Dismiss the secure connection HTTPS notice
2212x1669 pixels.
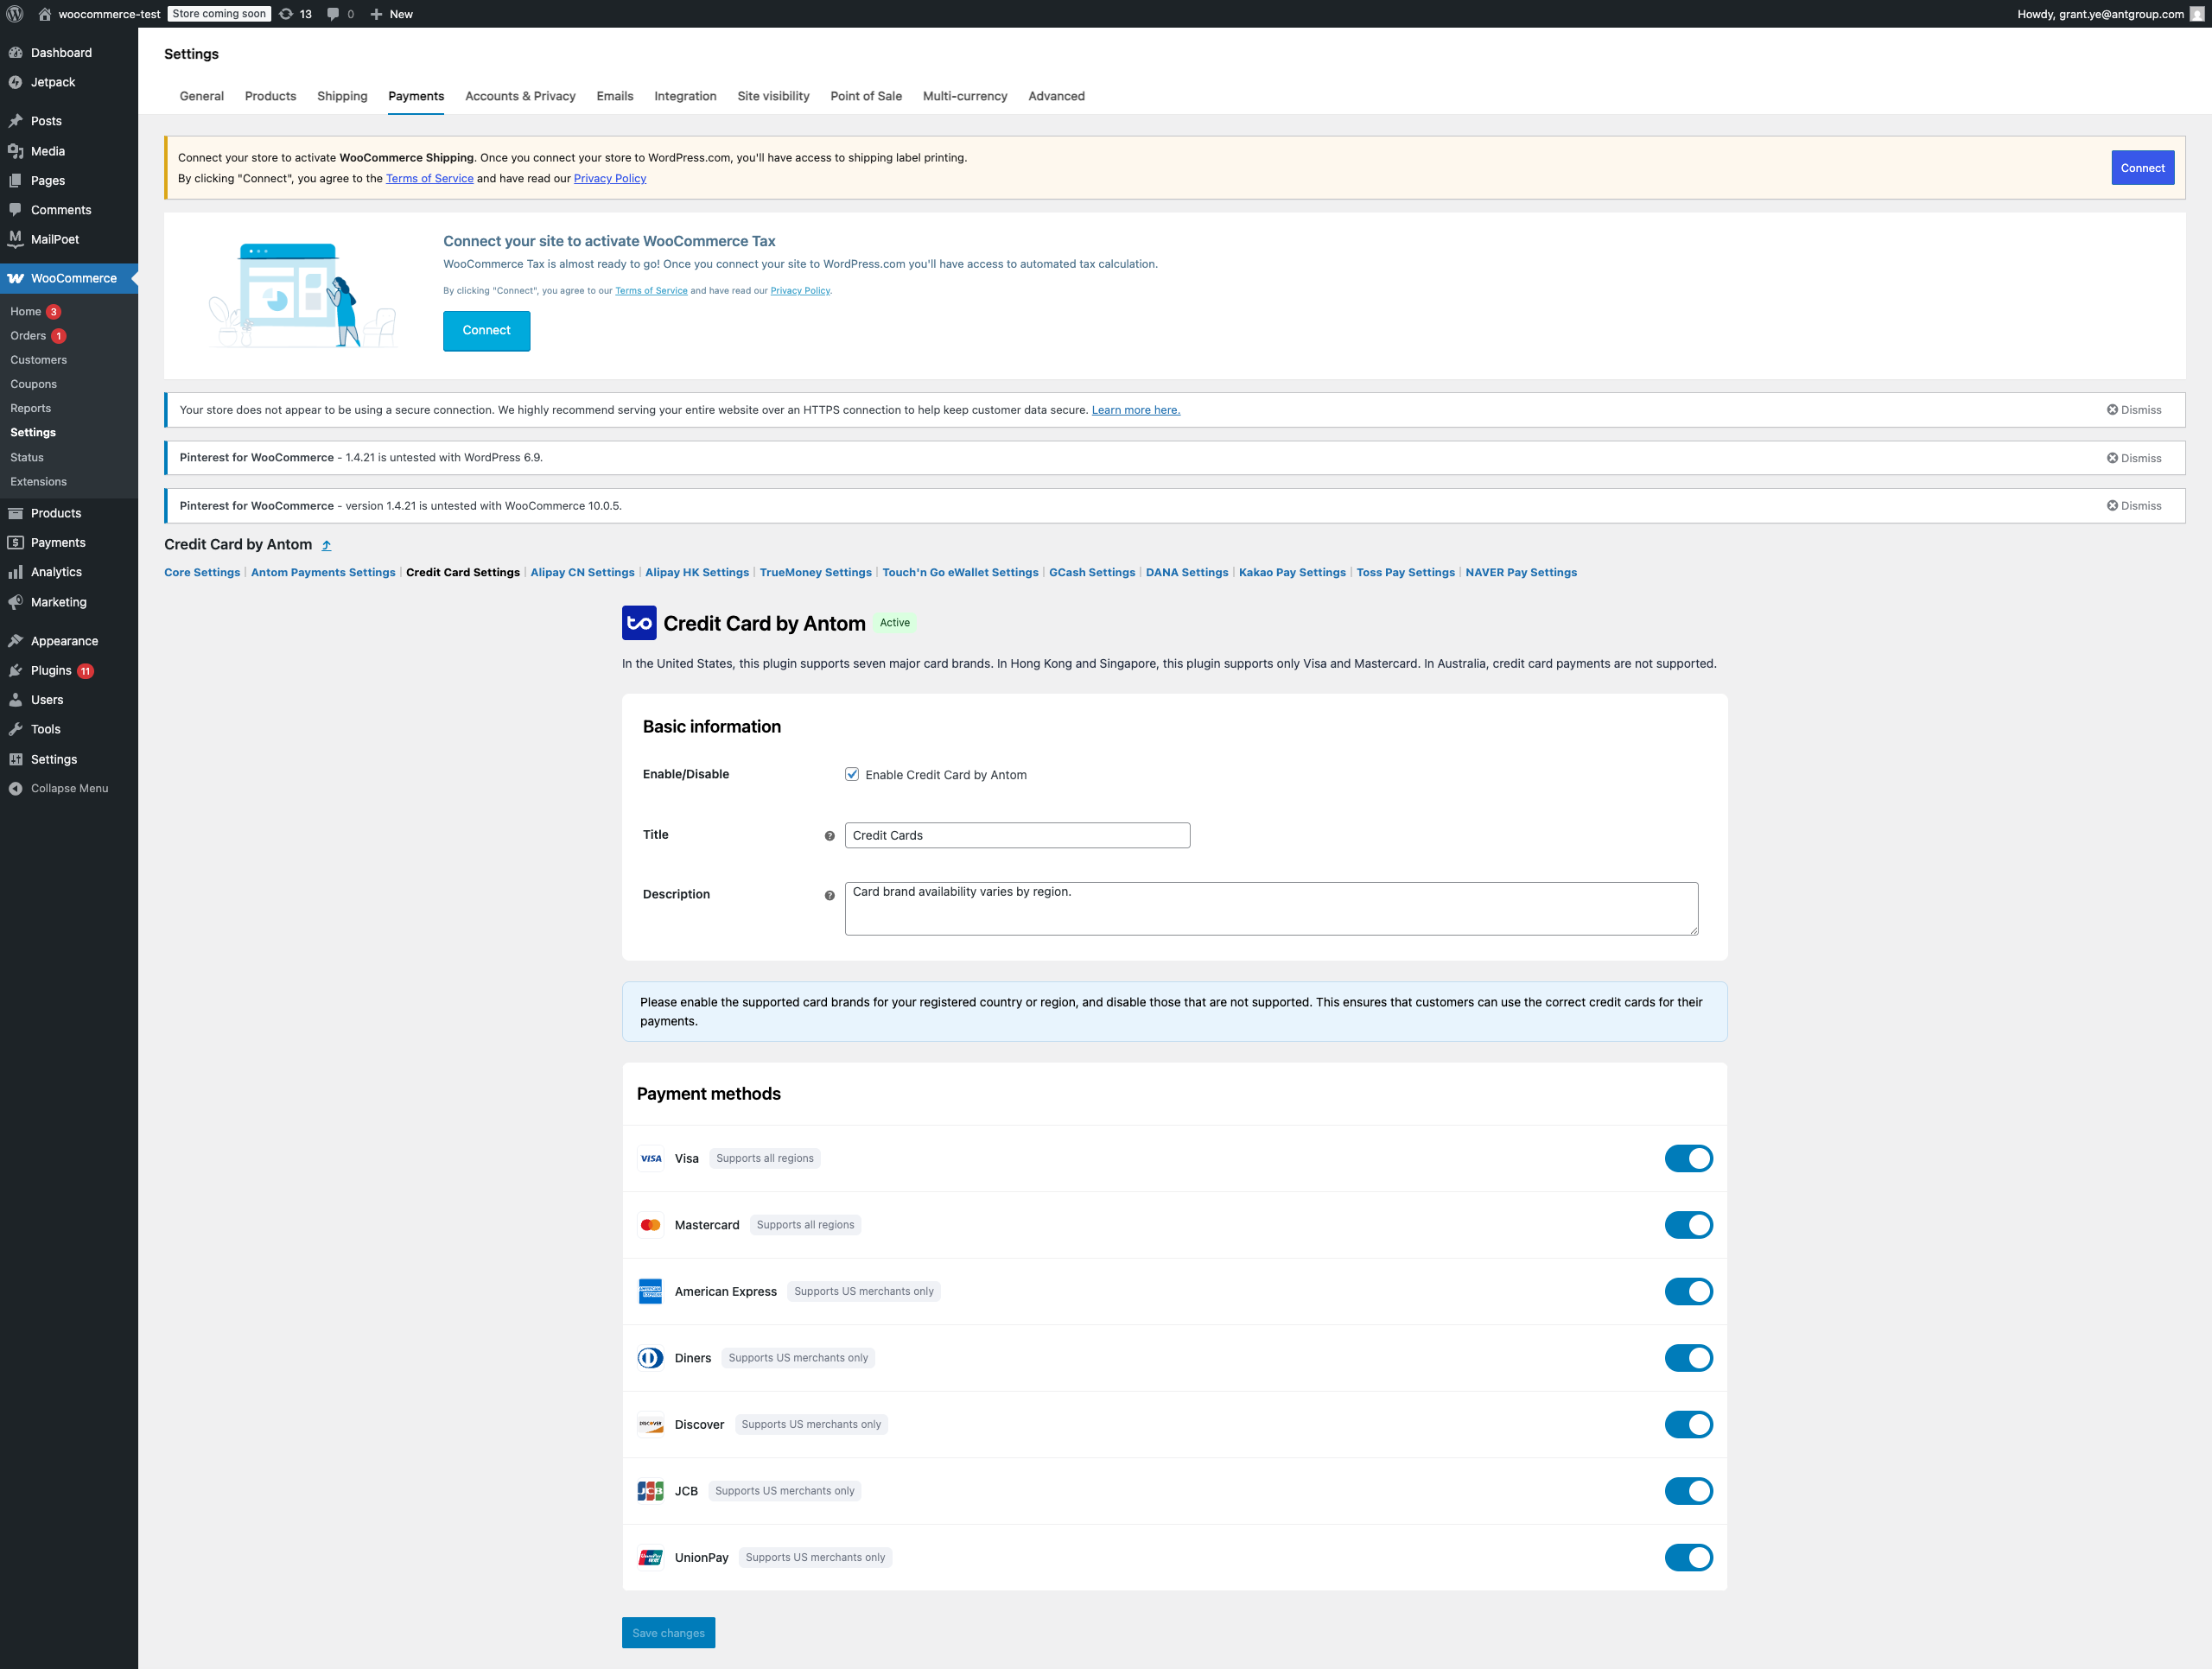(2134, 410)
